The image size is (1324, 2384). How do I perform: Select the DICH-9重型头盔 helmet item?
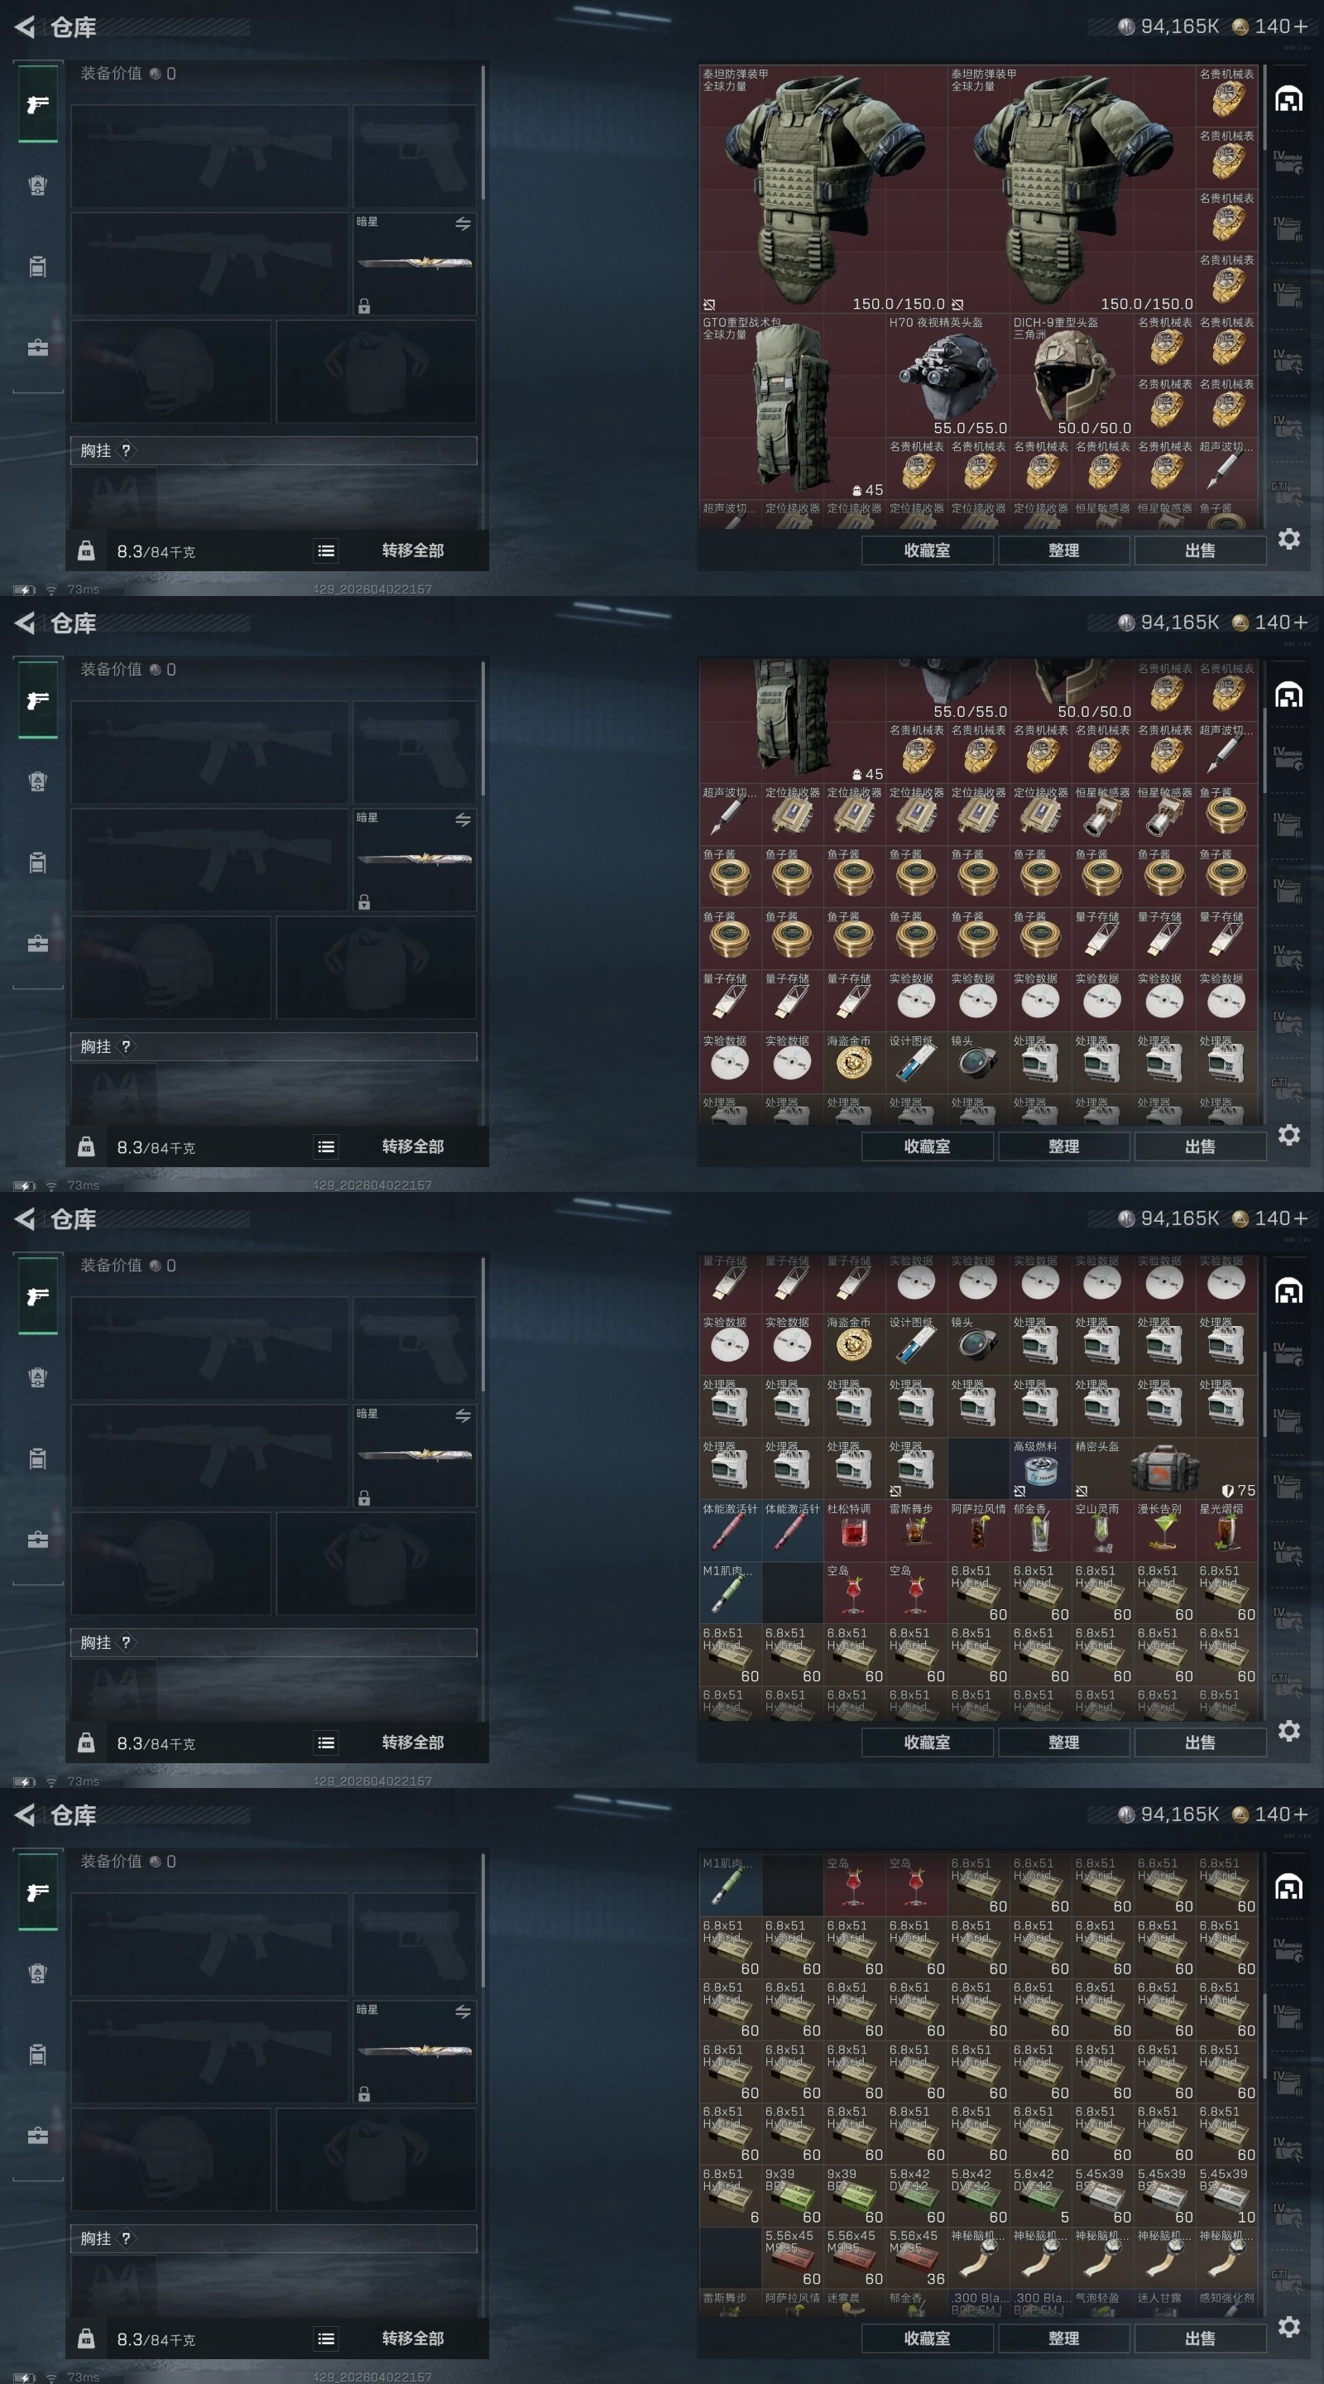[x=1072, y=376]
